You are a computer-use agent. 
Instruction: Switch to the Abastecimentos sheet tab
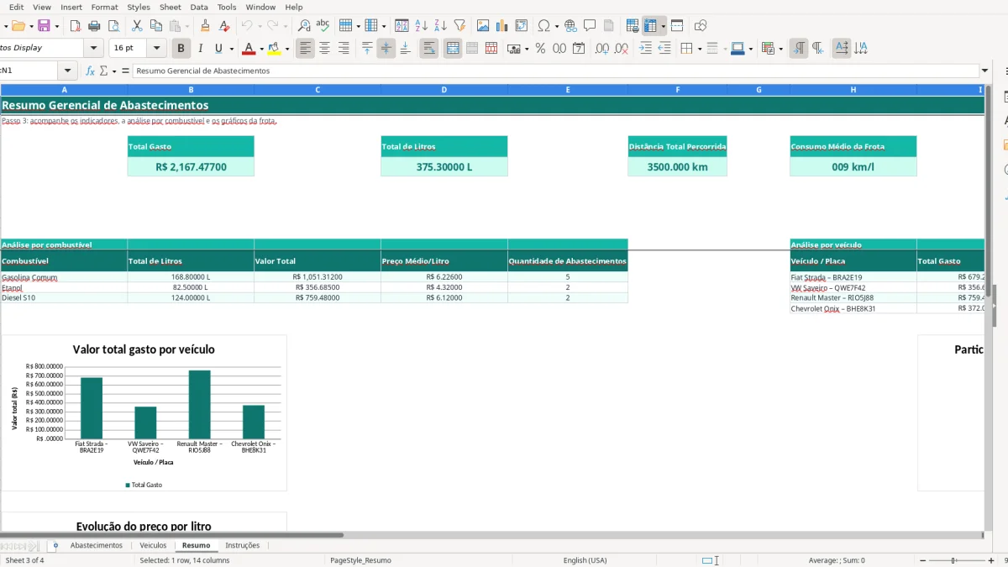point(97,545)
